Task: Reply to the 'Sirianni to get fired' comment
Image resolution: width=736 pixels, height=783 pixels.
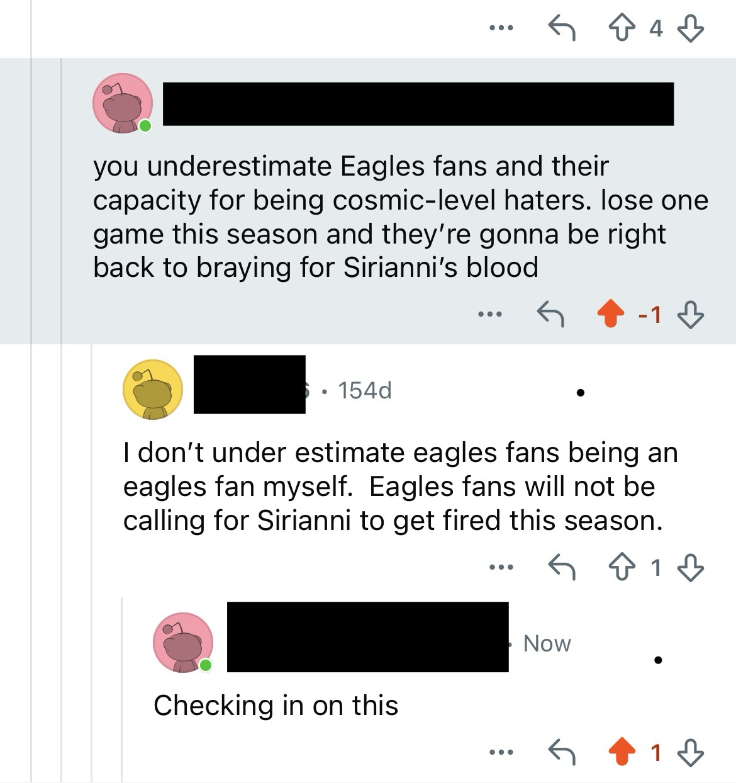Action: click(x=562, y=568)
